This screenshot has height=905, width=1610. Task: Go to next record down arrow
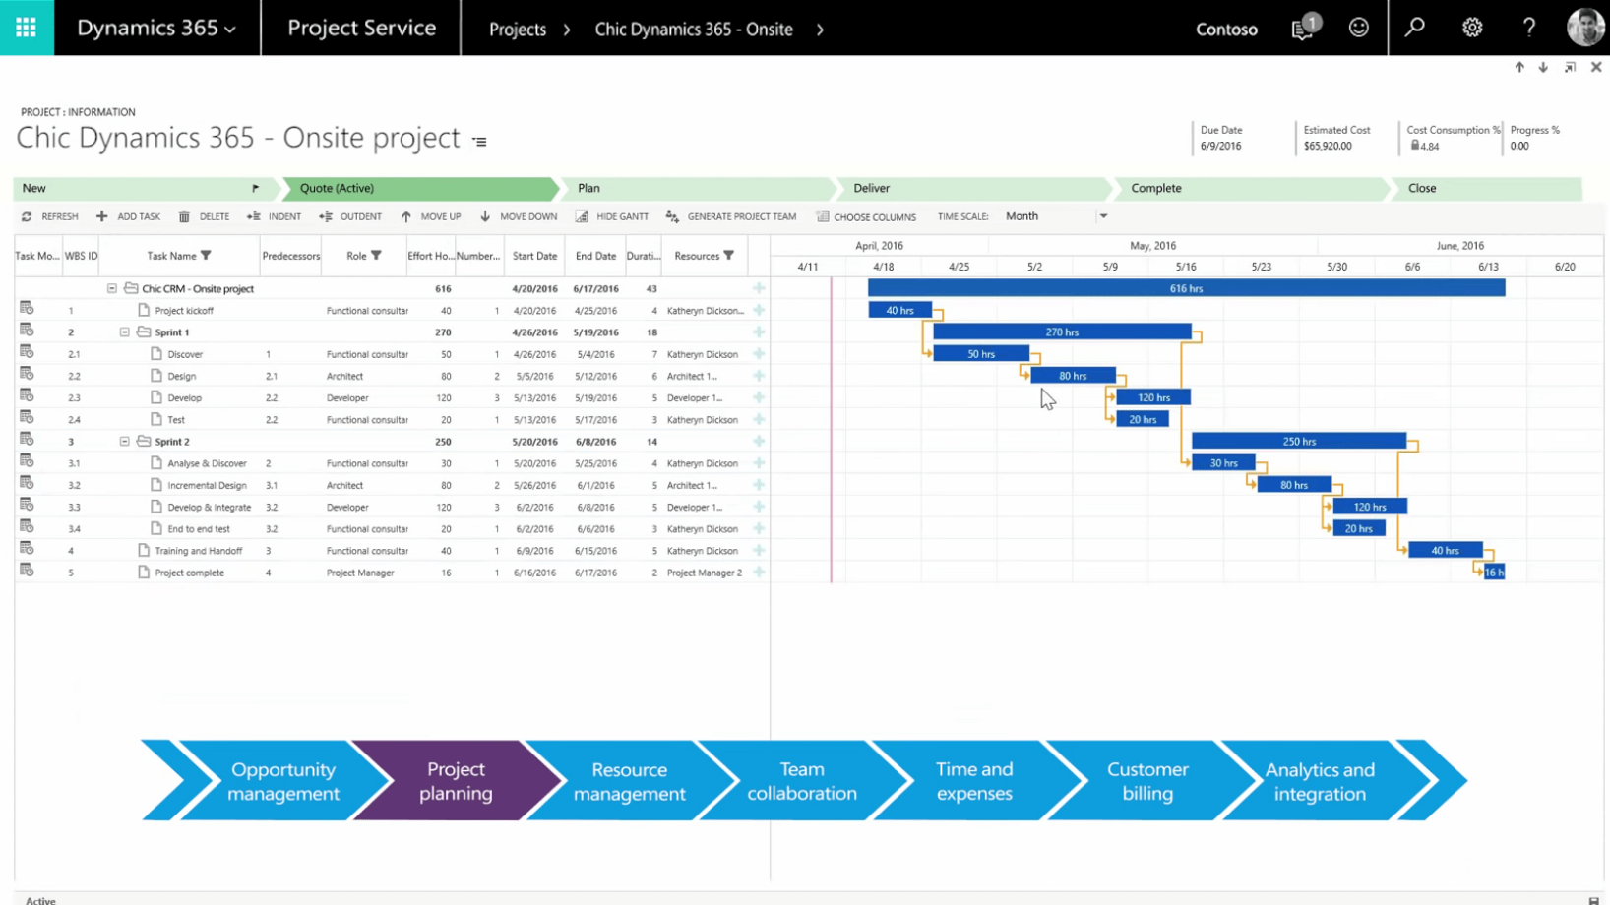coord(1543,67)
